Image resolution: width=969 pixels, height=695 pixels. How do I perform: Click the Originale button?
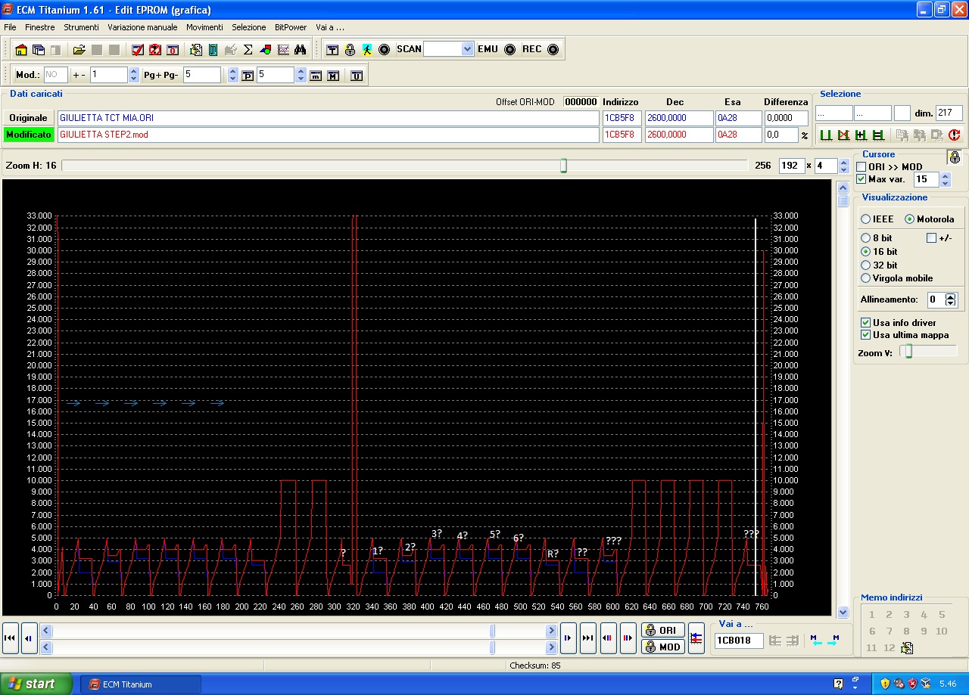28,118
